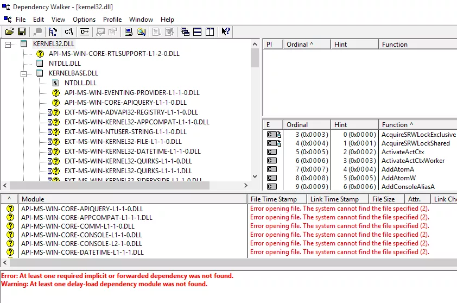The image size is (457, 303).
Task: Click the Tile Horizontally toolbar icon
Action: click(198, 31)
